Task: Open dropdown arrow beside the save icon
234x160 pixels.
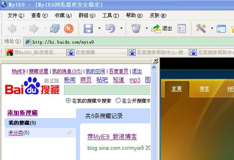Action: [x=99, y=28]
